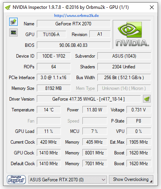Click the Default Clock row Memory value 7001 MHz
This screenshot has width=161, height=189.
coord(95,164)
